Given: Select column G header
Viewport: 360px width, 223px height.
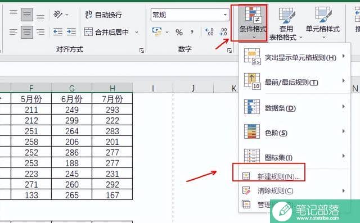Looking at the screenshot, I should click(x=72, y=88).
